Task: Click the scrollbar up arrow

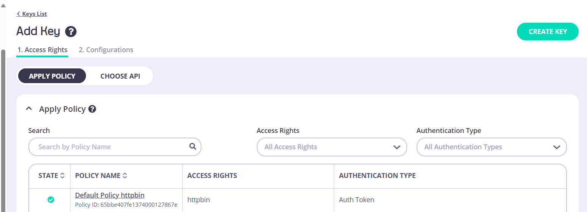Action: point(3,5)
